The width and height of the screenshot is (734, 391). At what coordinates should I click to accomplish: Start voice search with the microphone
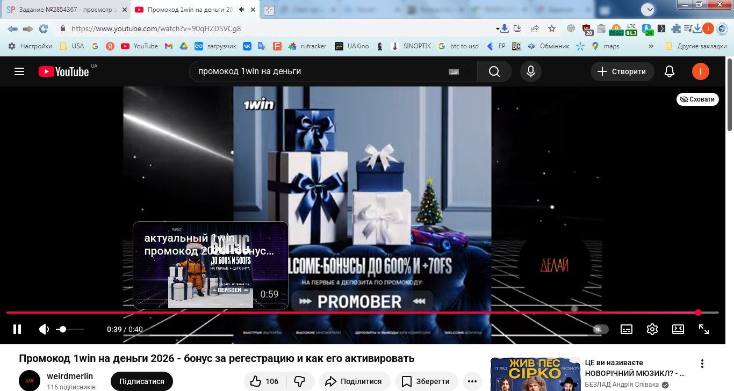coord(531,71)
